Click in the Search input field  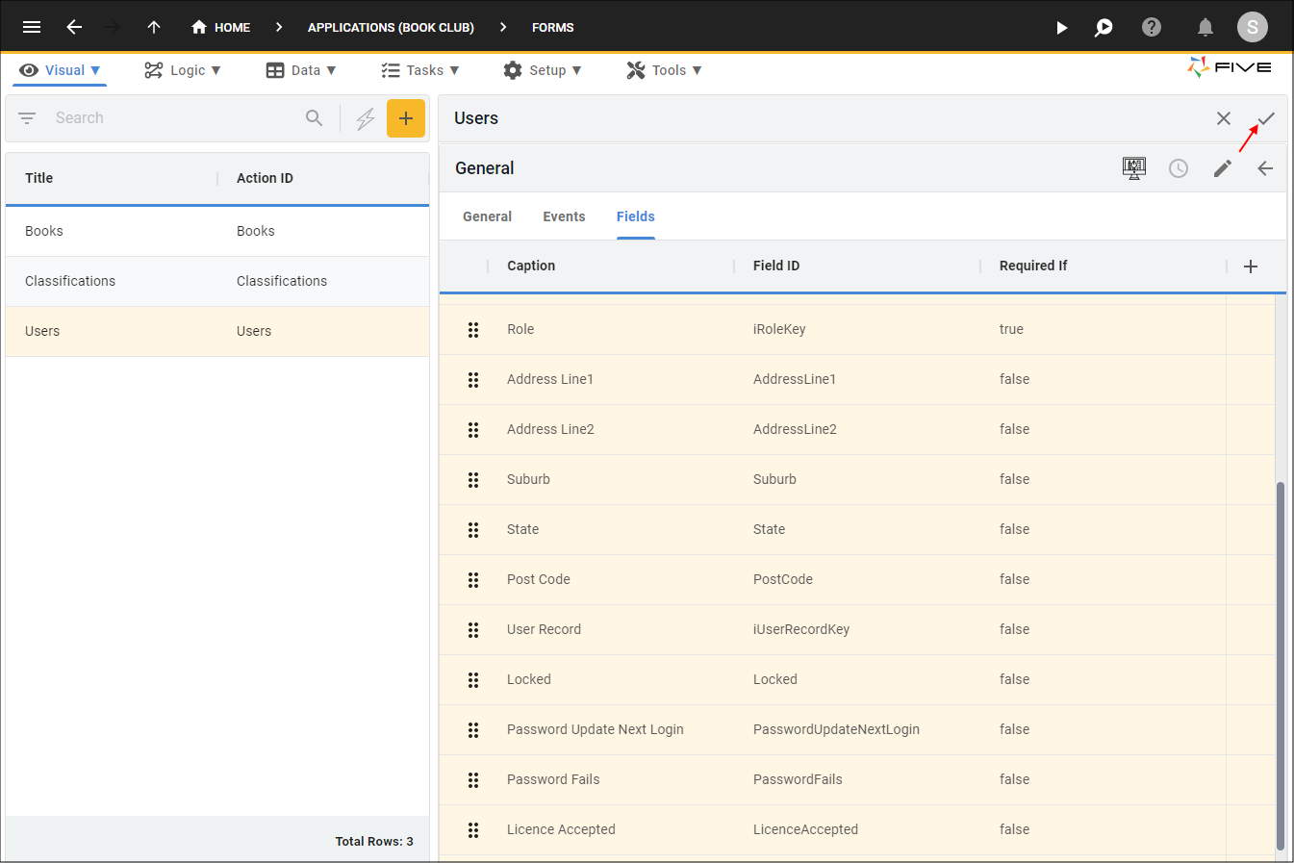click(x=173, y=117)
